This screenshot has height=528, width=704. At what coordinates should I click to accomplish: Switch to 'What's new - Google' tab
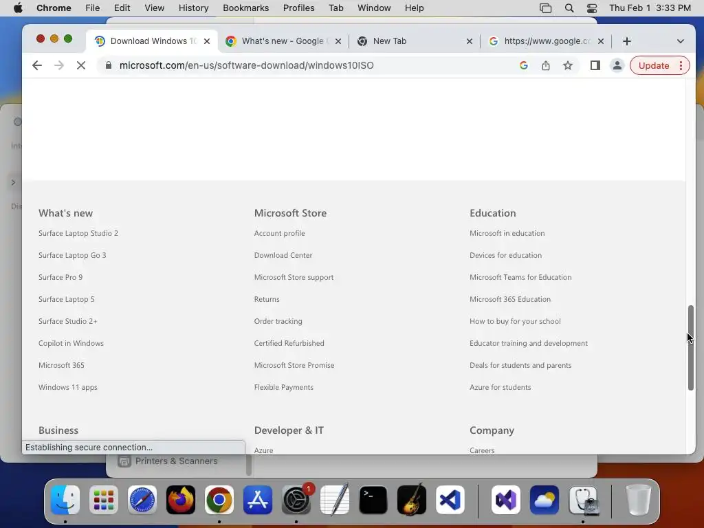283,41
